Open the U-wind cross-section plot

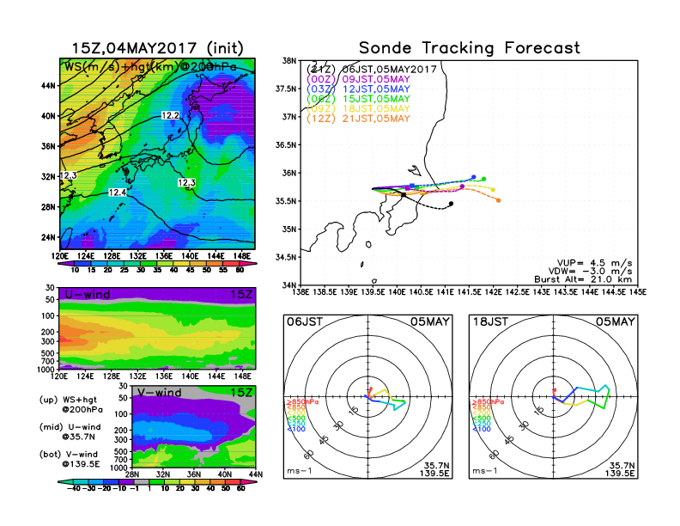pos(157,328)
